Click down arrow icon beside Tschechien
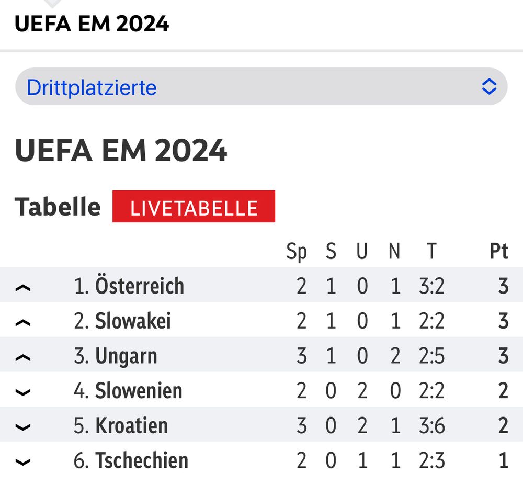This screenshot has width=523, height=496. click(x=24, y=461)
